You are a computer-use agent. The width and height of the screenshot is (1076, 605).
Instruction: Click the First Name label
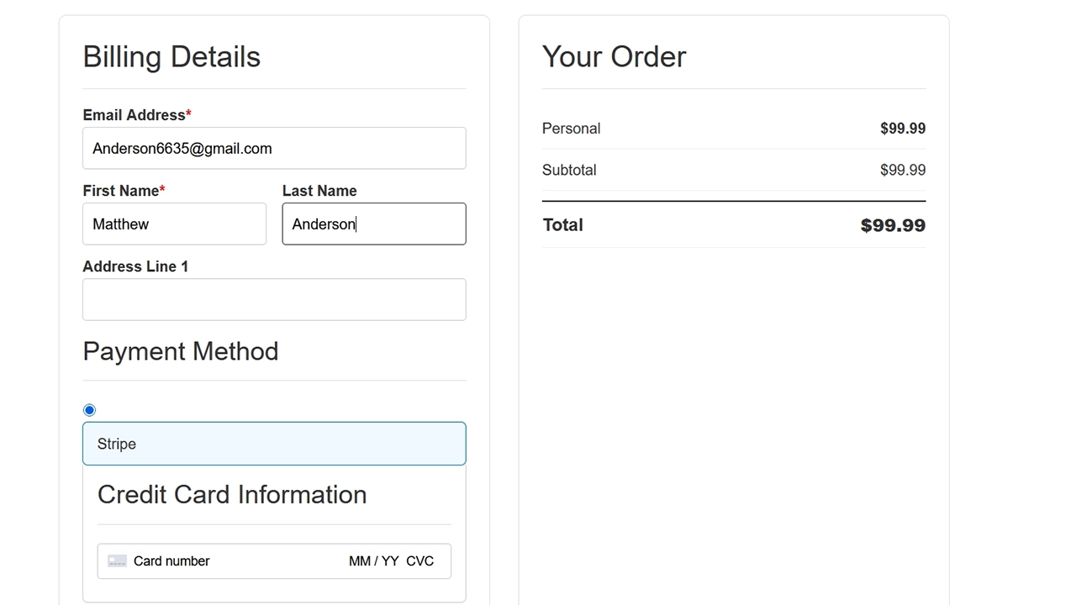coord(121,191)
